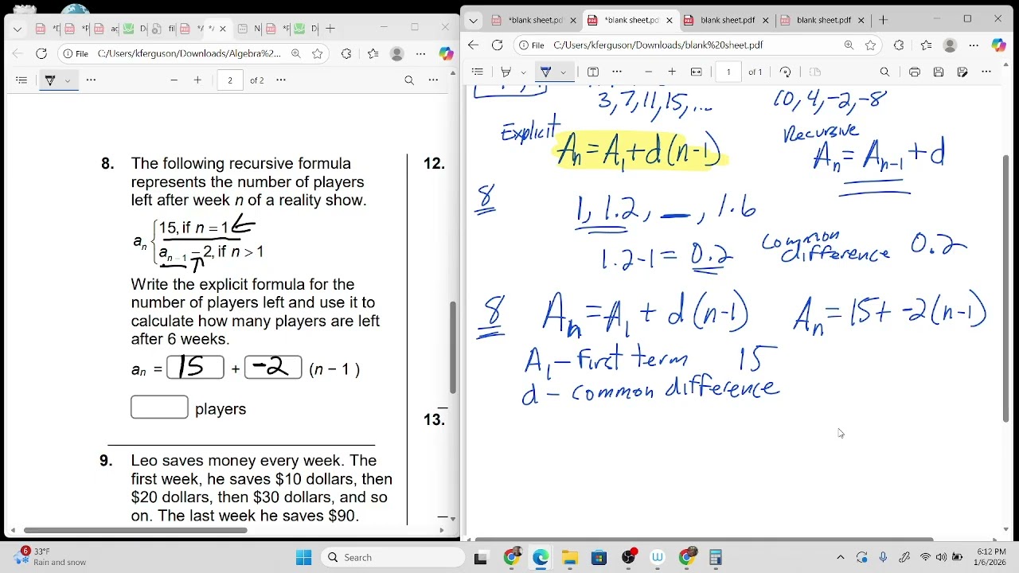
Task: Open find search in left Algebra PDF toolbar
Action: (409, 80)
